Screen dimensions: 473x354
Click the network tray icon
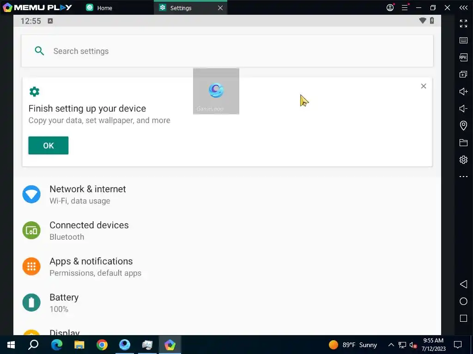pyautogui.click(x=402, y=345)
